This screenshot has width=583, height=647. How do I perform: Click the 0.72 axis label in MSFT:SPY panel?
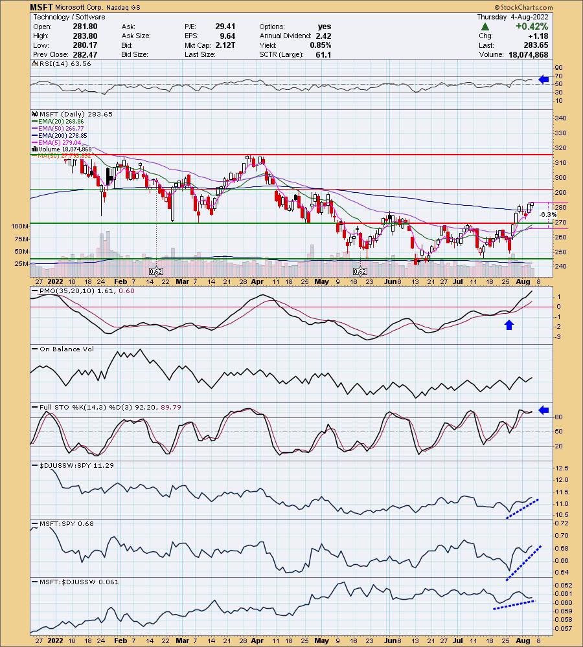point(562,523)
